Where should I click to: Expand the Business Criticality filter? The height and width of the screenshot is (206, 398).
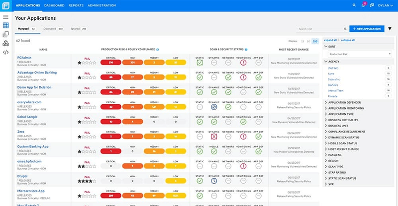tap(343, 120)
